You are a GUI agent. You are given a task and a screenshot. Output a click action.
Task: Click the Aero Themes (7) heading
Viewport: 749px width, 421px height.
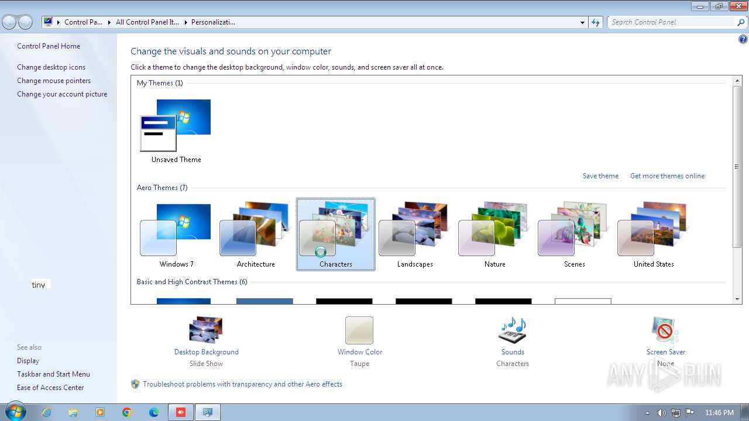pos(162,188)
